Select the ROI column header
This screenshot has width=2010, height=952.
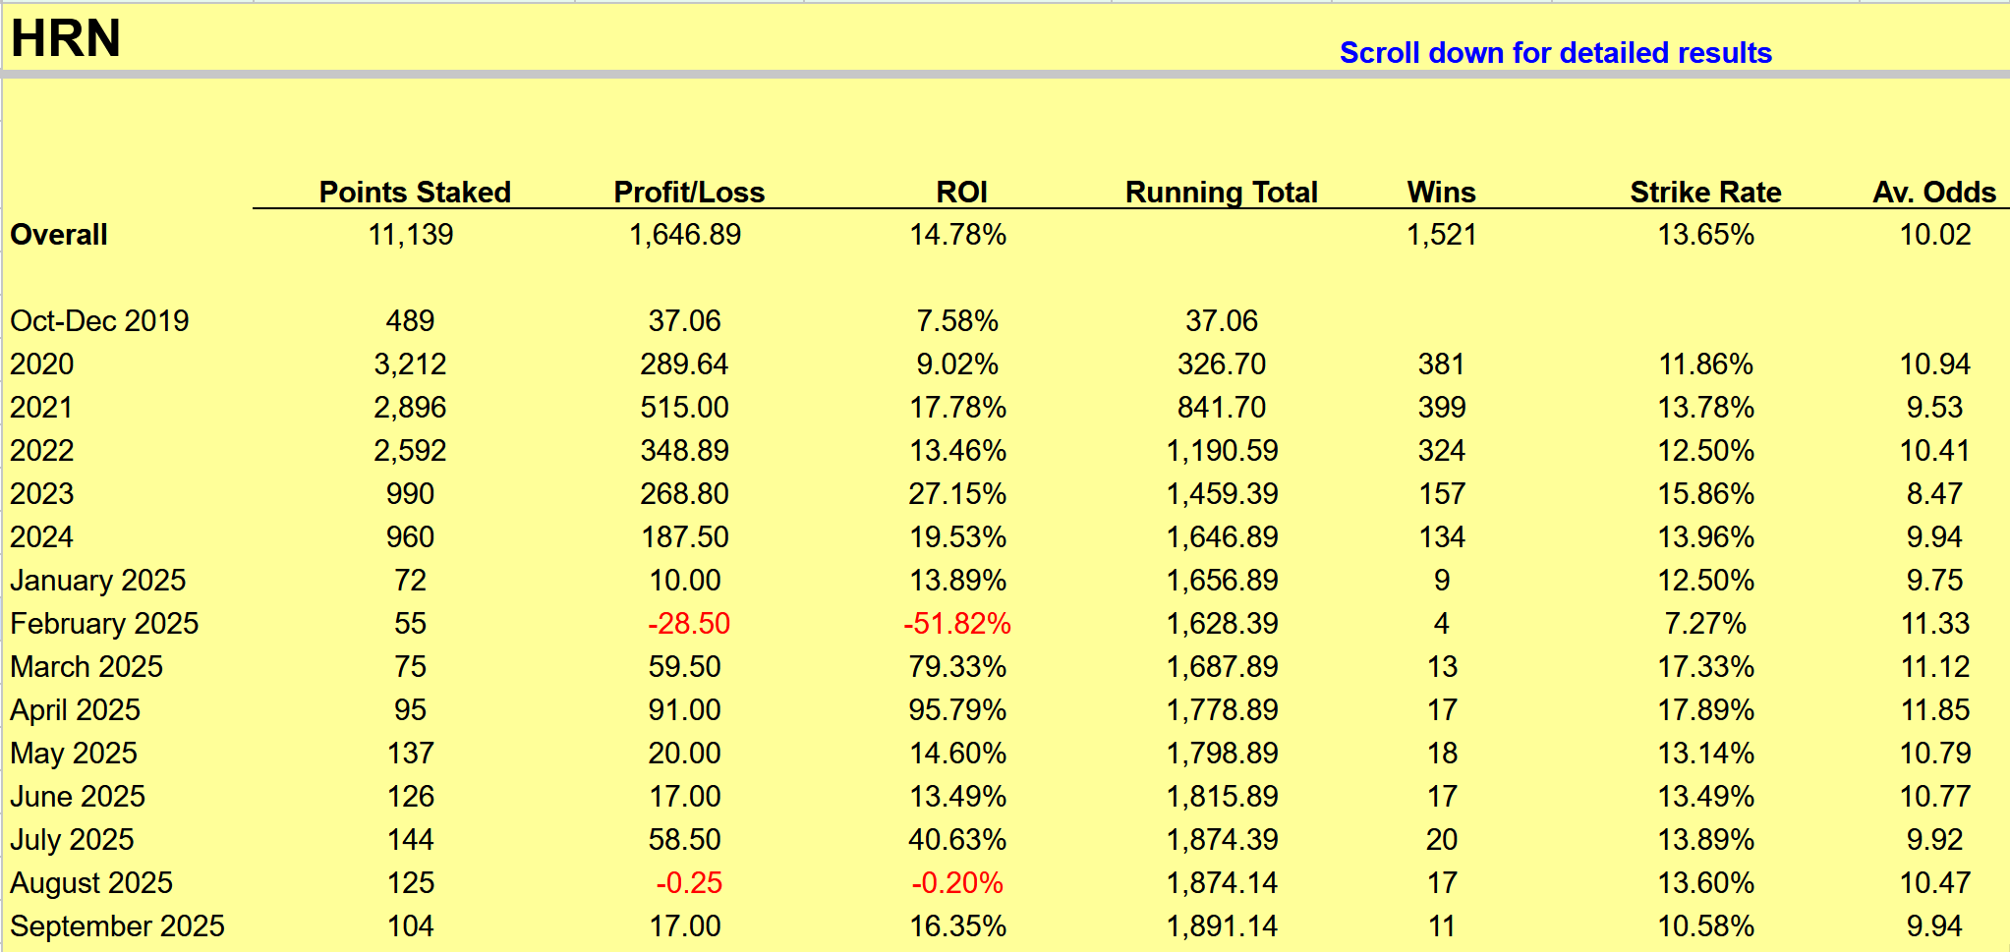(x=960, y=192)
